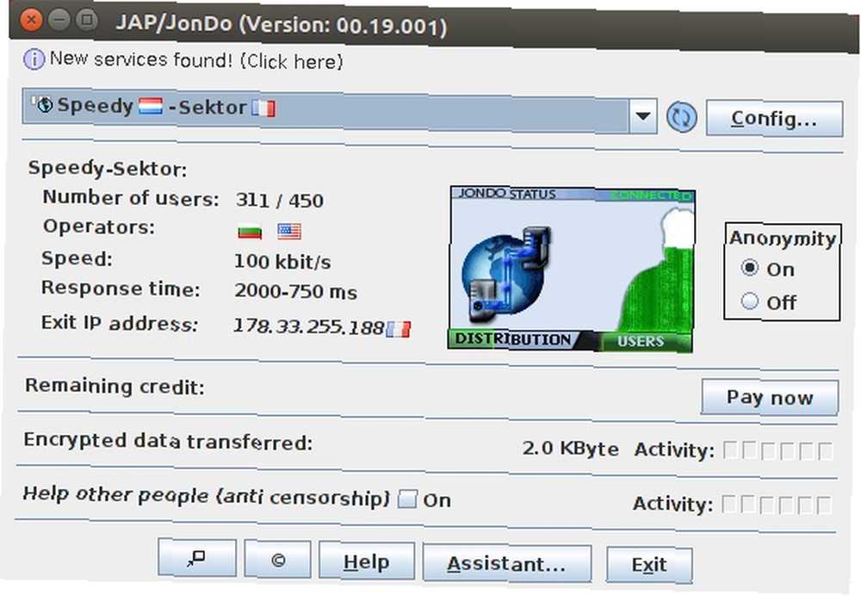Click the USERS label in status panel
The width and height of the screenshot is (861, 596).
click(641, 341)
